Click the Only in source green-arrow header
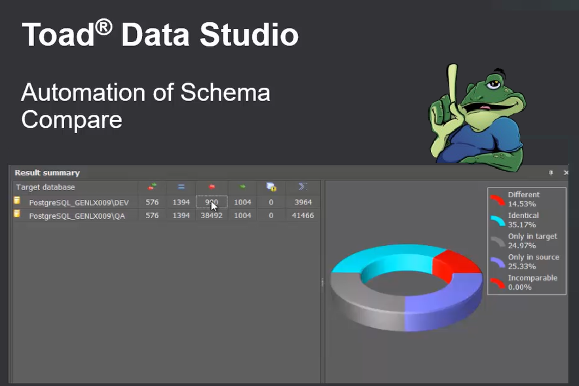This screenshot has width=579, height=386. pyautogui.click(x=242, y=187)
